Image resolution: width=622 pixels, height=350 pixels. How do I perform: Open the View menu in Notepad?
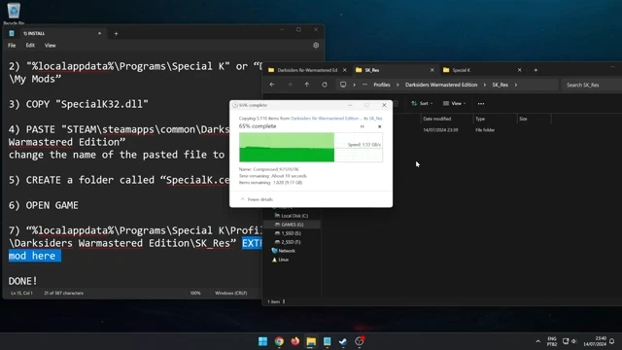coord(50,46)
